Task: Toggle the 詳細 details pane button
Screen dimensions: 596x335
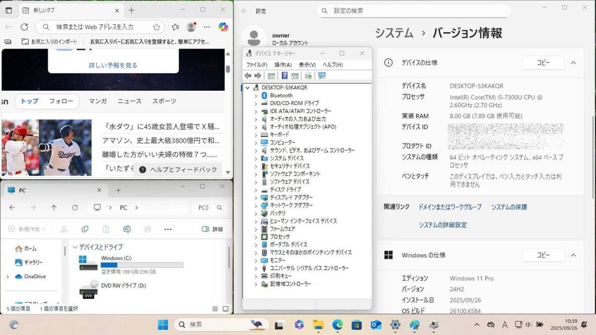Action: [x=213, y=229]
